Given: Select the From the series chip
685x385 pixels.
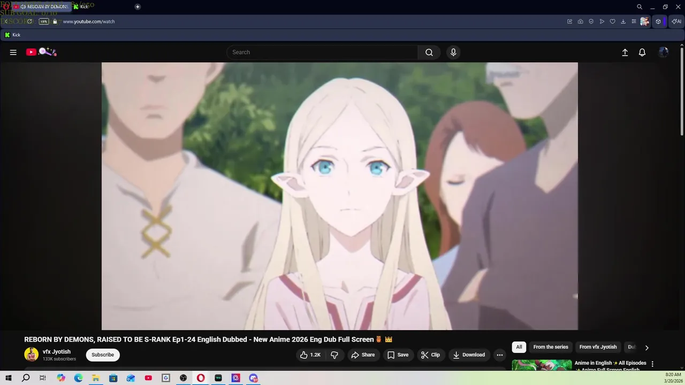Looking at the screenshot, I should pyautogui.click(x=551, y=347).
